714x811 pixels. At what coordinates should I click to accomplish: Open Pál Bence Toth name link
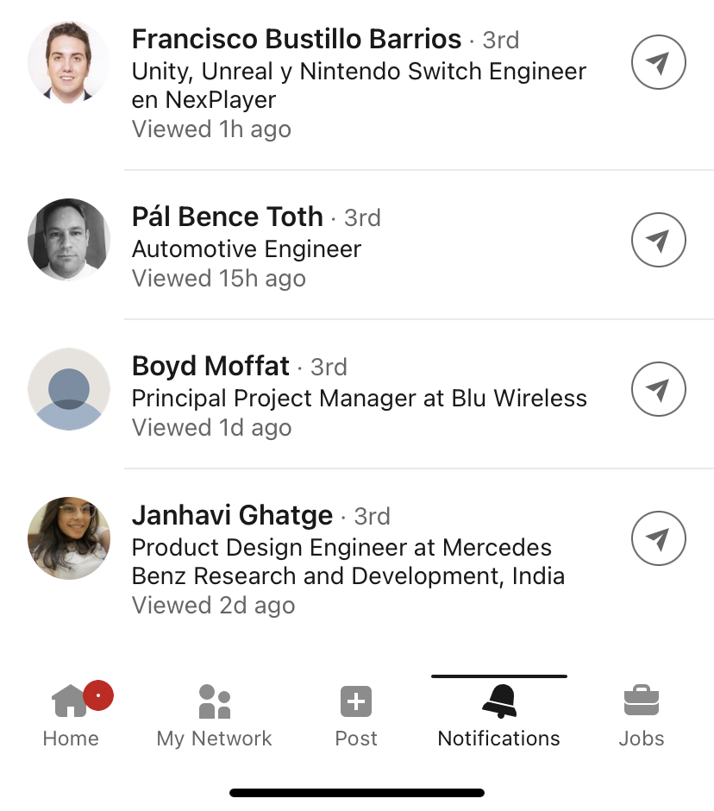(228, 217)
